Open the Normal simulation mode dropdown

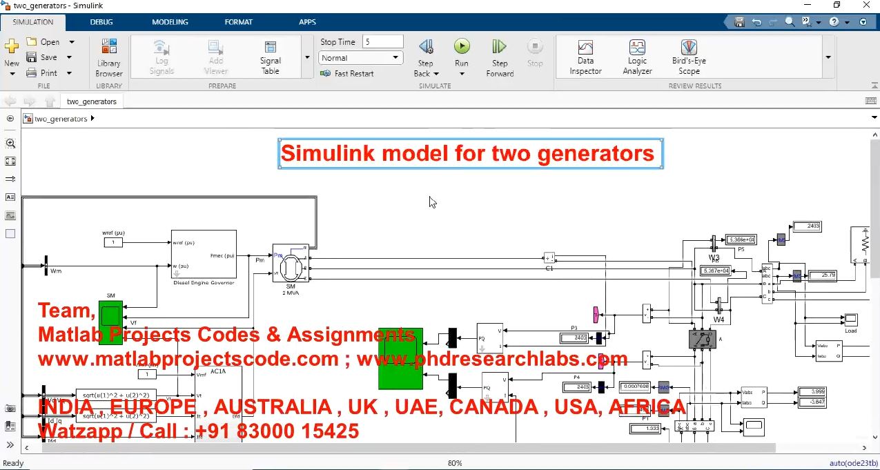pyautogui.click(x=360, y=58)
